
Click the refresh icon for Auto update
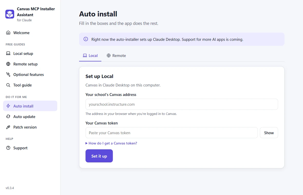click(x=8, y=116)
